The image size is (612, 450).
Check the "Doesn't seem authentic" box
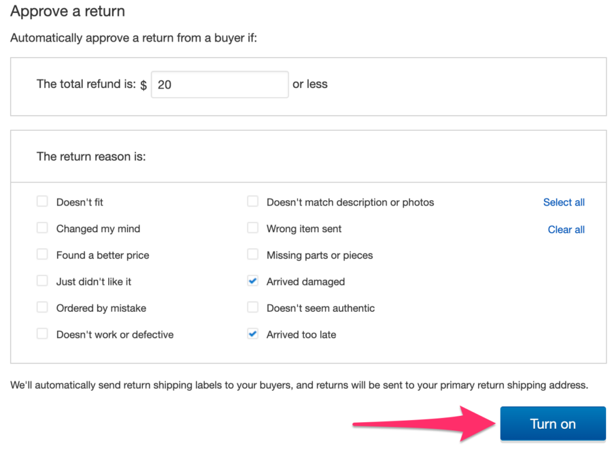(x=253, y=308)
